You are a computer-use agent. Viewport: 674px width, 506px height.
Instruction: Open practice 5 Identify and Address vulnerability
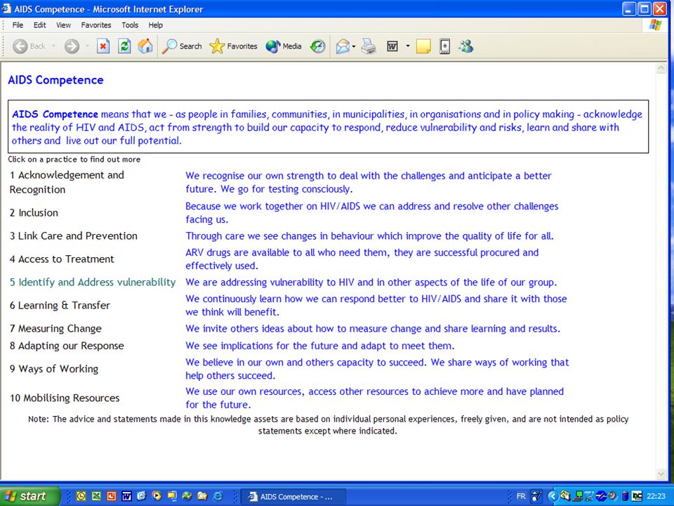pos(93,283)
